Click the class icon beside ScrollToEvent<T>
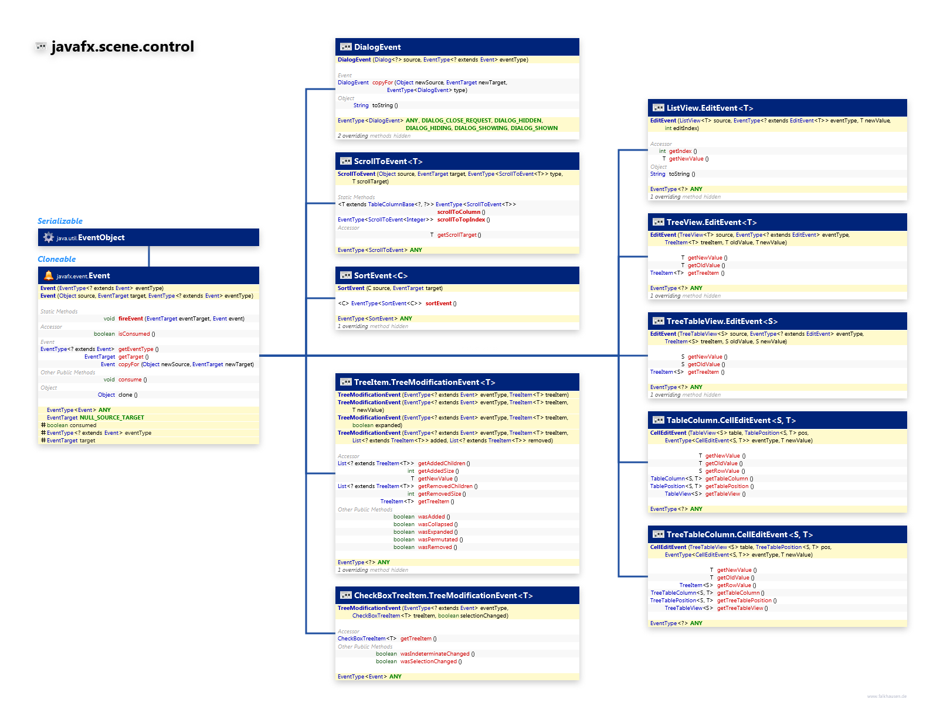 (x=346, y=161)
